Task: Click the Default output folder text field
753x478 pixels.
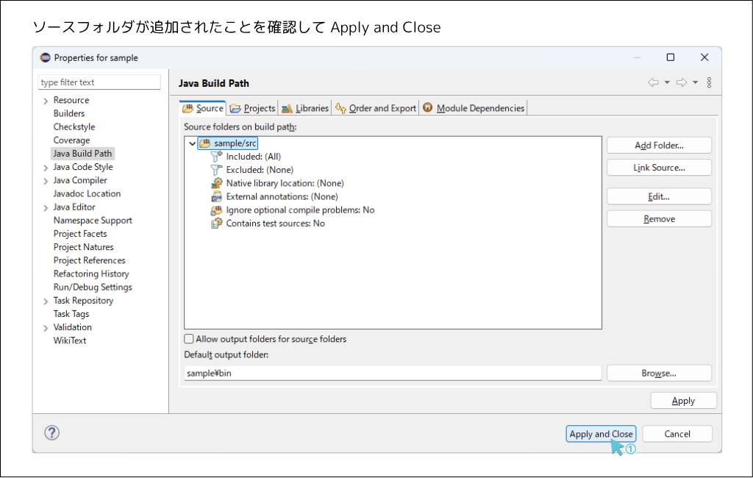Action: [393, 374]
